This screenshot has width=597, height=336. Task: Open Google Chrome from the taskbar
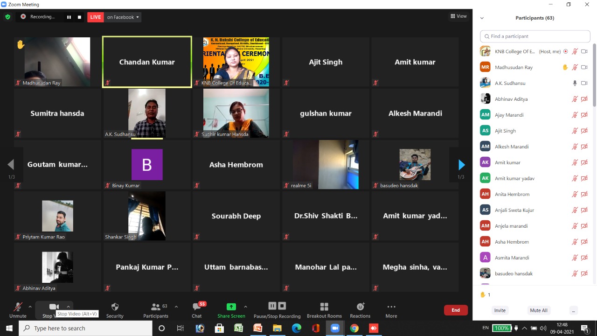354,328
